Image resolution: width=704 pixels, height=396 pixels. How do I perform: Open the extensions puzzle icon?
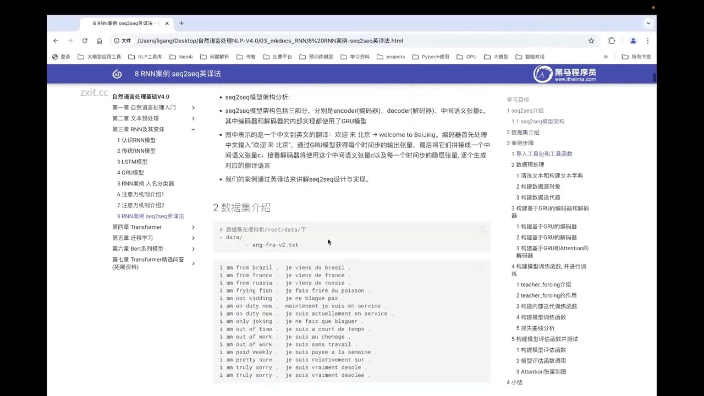click(612, 41)
